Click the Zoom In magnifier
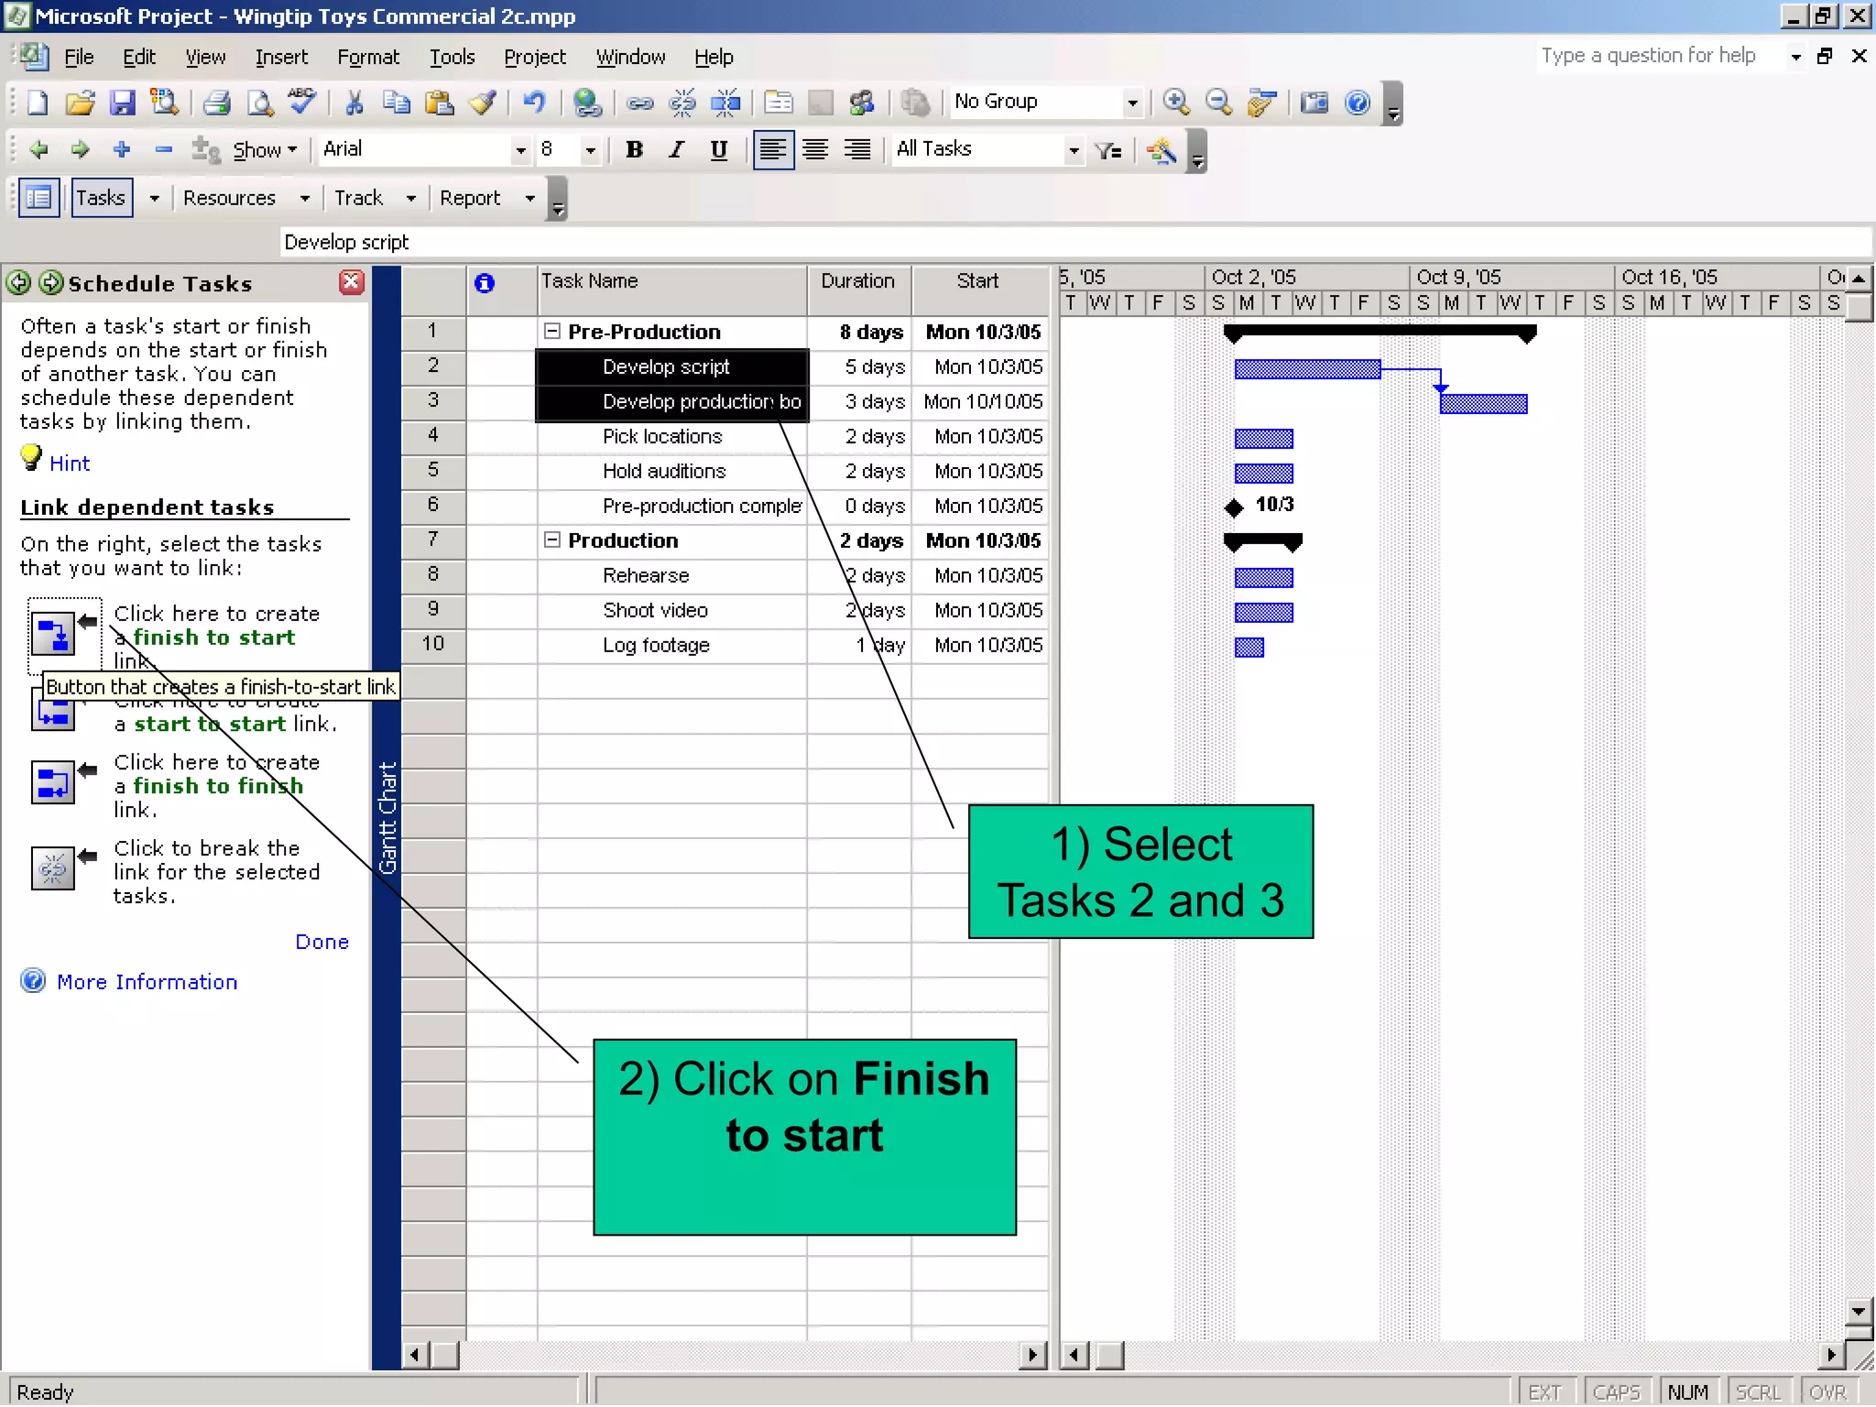1876x1407 pixels. tap(1176, 103)
